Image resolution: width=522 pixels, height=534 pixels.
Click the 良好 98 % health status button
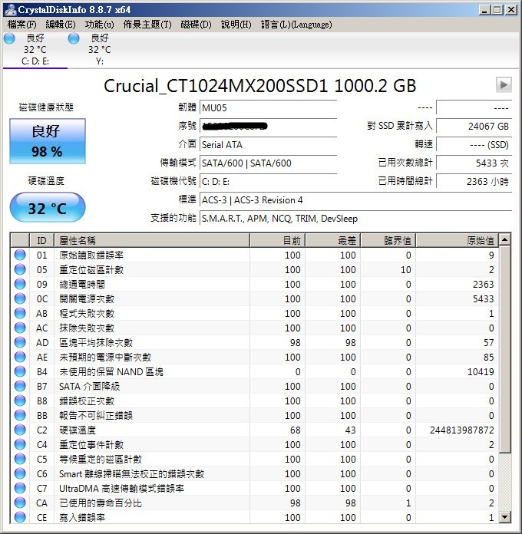click(x=48, y=141)
